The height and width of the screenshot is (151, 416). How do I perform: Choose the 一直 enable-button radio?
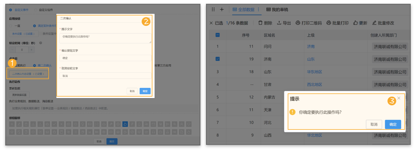(11, 26)
